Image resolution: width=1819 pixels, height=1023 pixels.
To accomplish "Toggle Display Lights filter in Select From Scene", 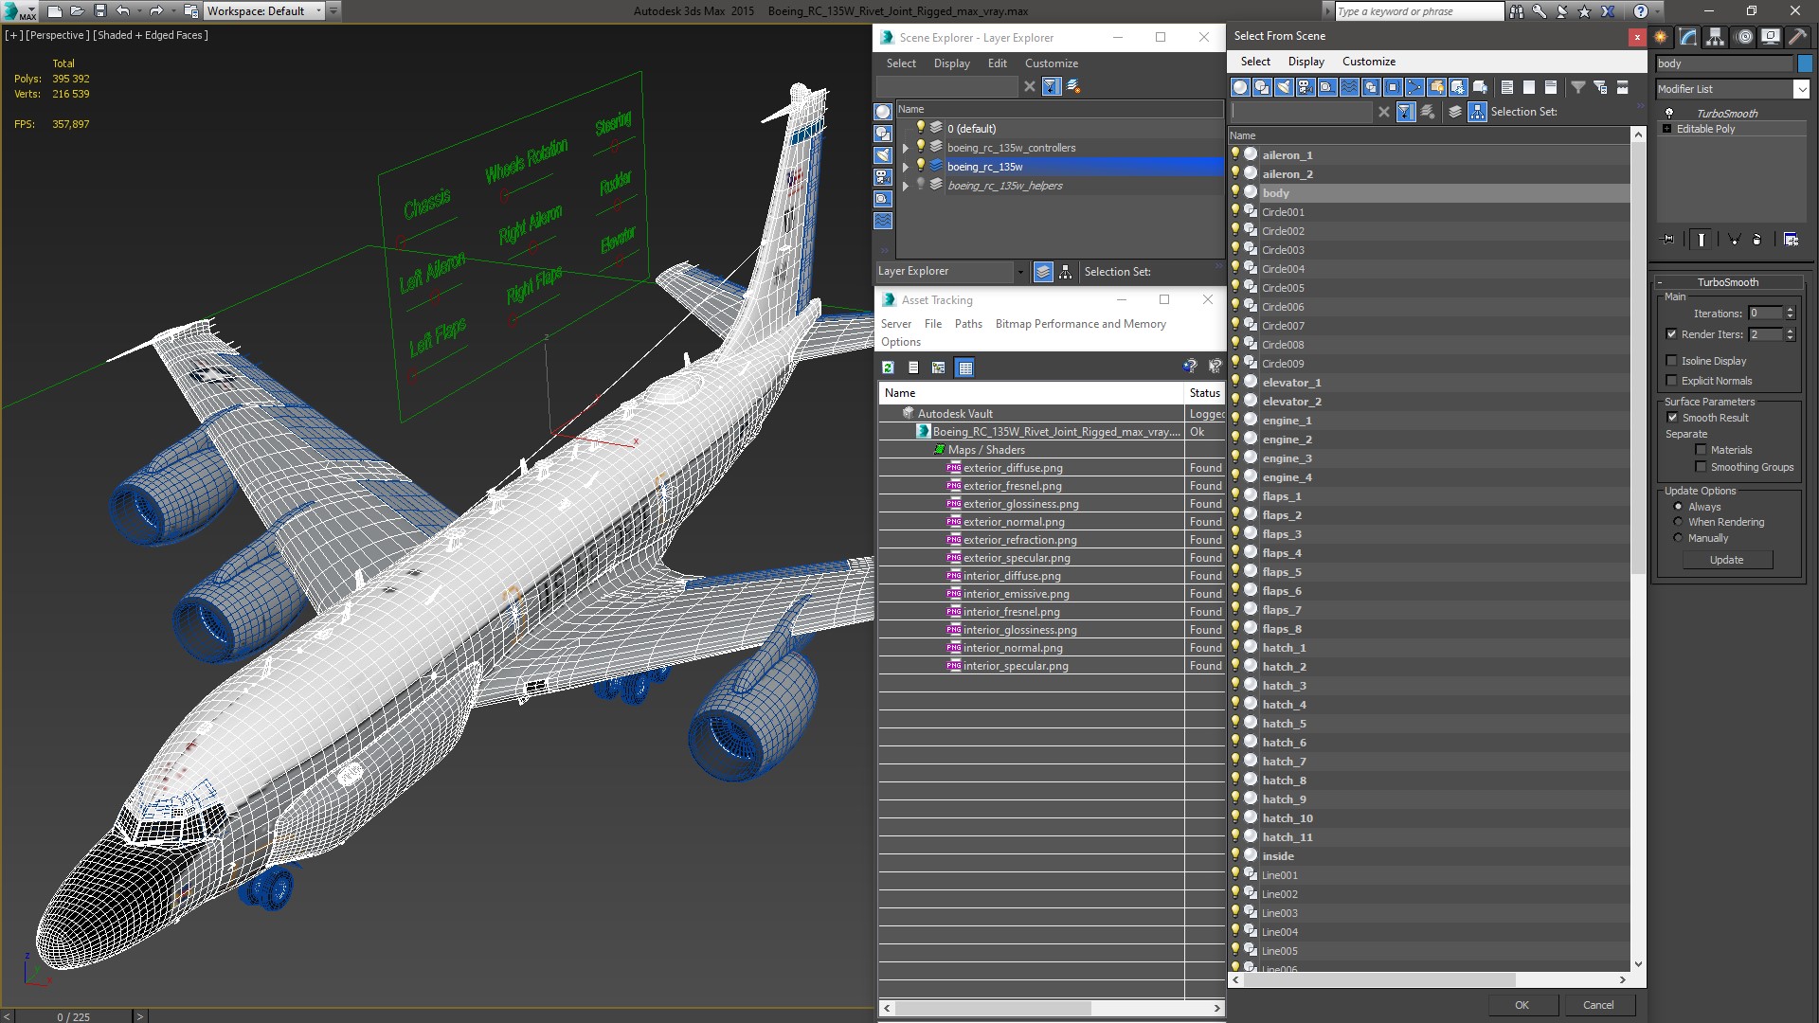I will (1284, 87).
